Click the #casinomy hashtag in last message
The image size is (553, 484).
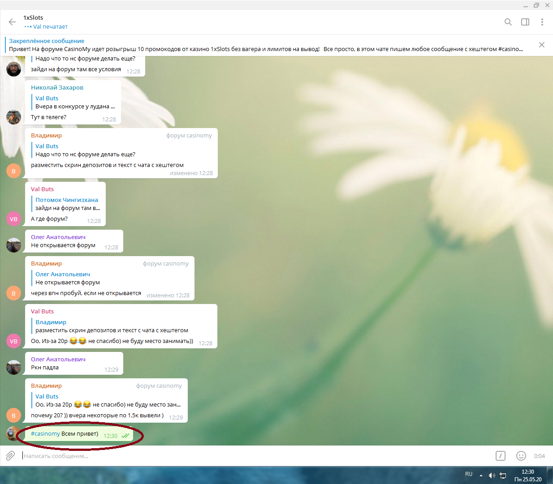45,434
